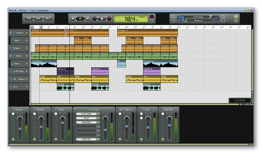
Task: Click the MASTER output button in Gitar strip
Action: tap(86, 139)
